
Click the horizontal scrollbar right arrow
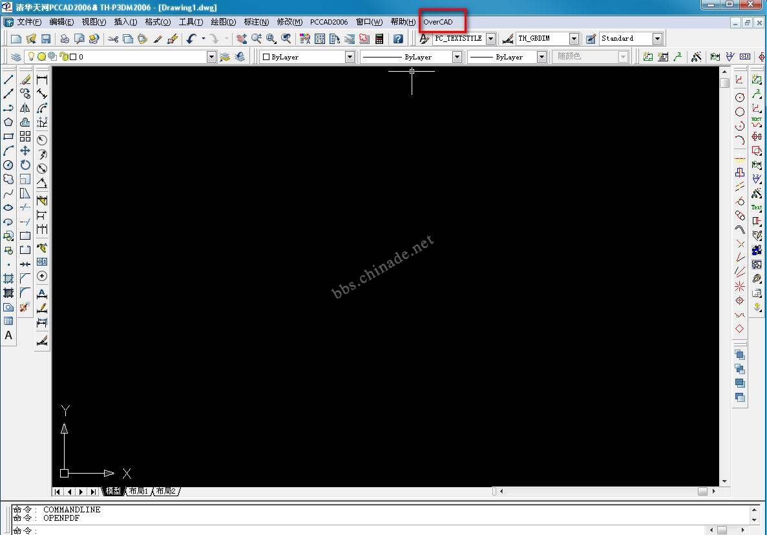pos(713,491)
